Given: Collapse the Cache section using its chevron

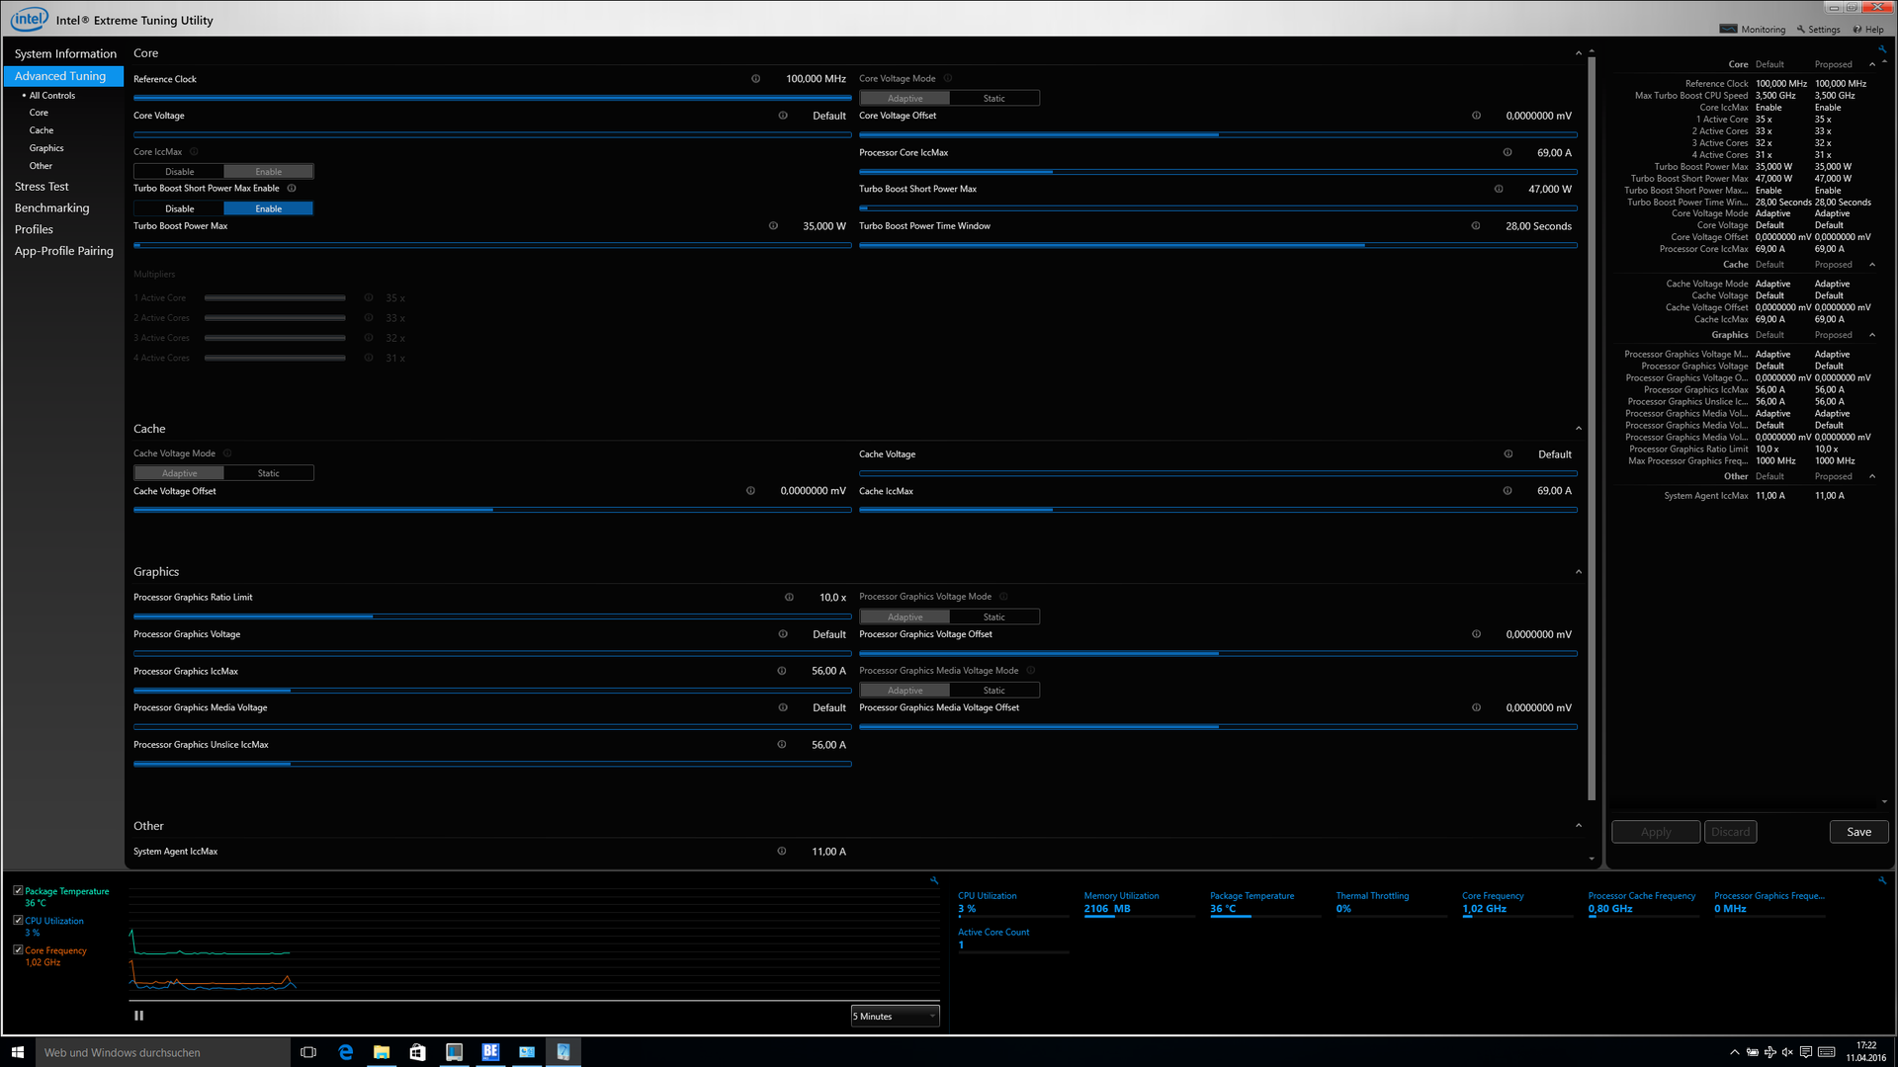Looking at the screenshot, I should coord(1578,429).
